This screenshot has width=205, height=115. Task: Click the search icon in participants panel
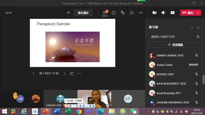pyautogui.click(x=198, y=37)
